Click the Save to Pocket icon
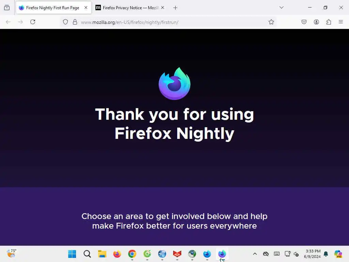The width and height of the screenshot is (349, 262). click(x=304, y=22)
